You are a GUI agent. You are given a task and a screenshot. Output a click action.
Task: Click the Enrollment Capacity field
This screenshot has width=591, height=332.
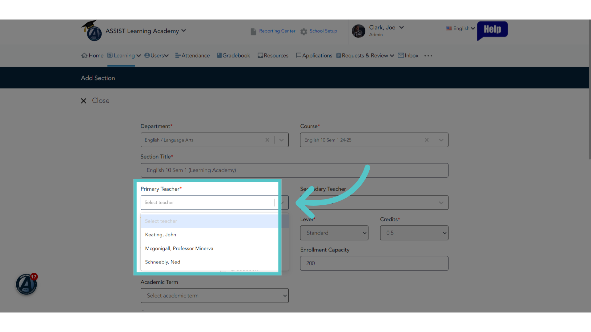[x=374, y=263]
